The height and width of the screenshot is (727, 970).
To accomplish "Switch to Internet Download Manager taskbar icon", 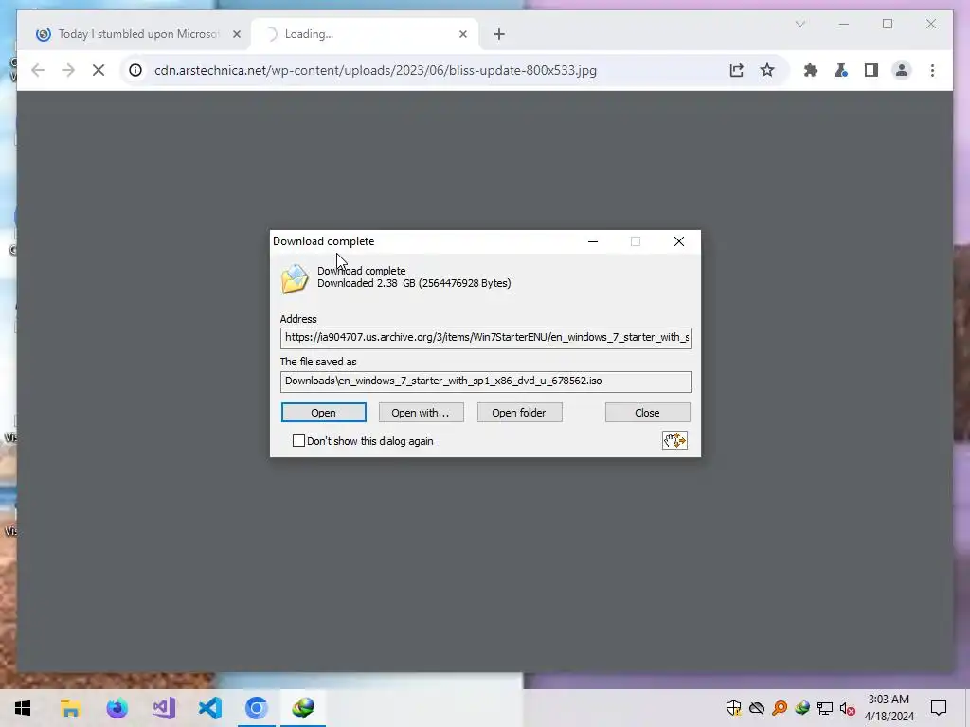I will pyautogui.click(x=303, y=708).
